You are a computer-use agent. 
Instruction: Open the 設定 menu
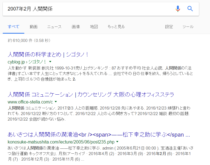(169, 27)
